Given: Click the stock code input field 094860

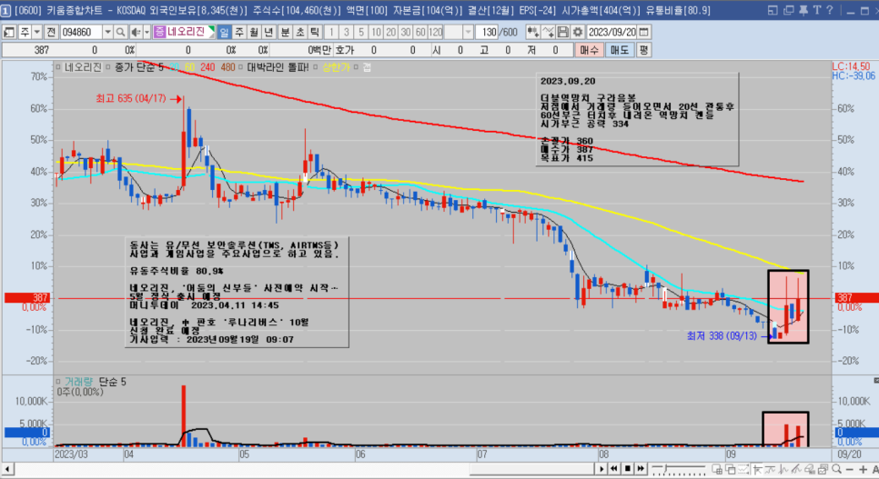Looking at the screenshot, I should click(80, 32).
